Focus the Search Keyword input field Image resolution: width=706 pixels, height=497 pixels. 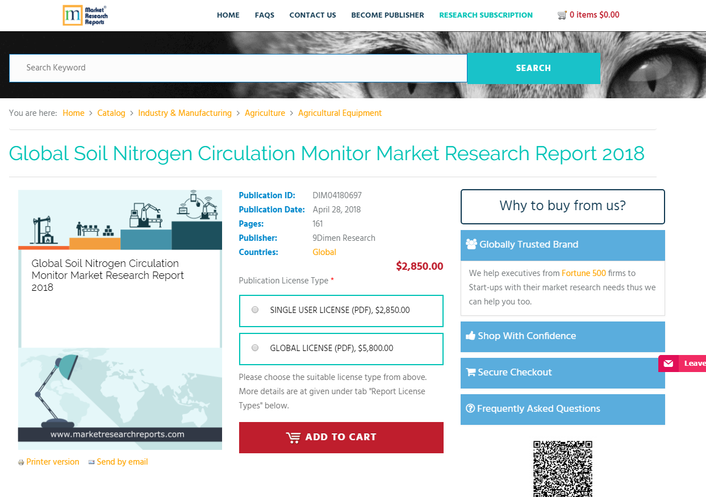pyautogui.click(x=238, y=68)
